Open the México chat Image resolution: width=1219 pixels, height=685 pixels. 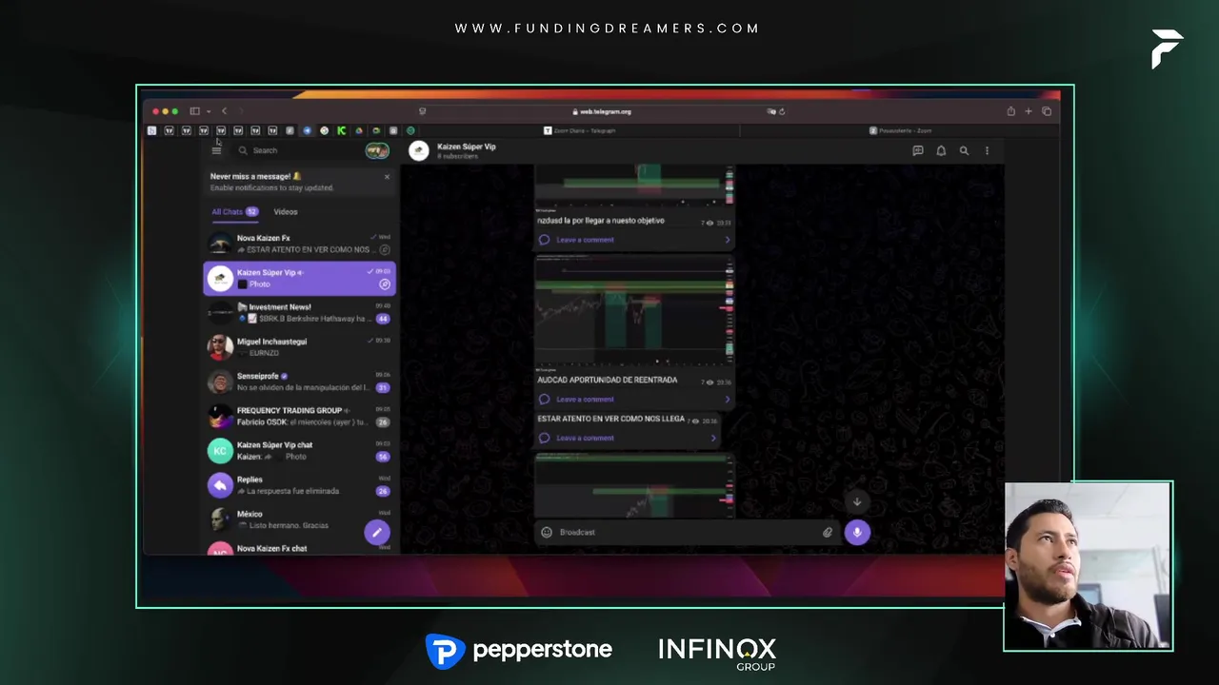(299, 519)
